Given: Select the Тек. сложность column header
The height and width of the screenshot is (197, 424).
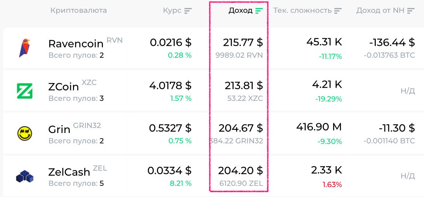Looking at the screenshot, I should [x=302, y=10].
